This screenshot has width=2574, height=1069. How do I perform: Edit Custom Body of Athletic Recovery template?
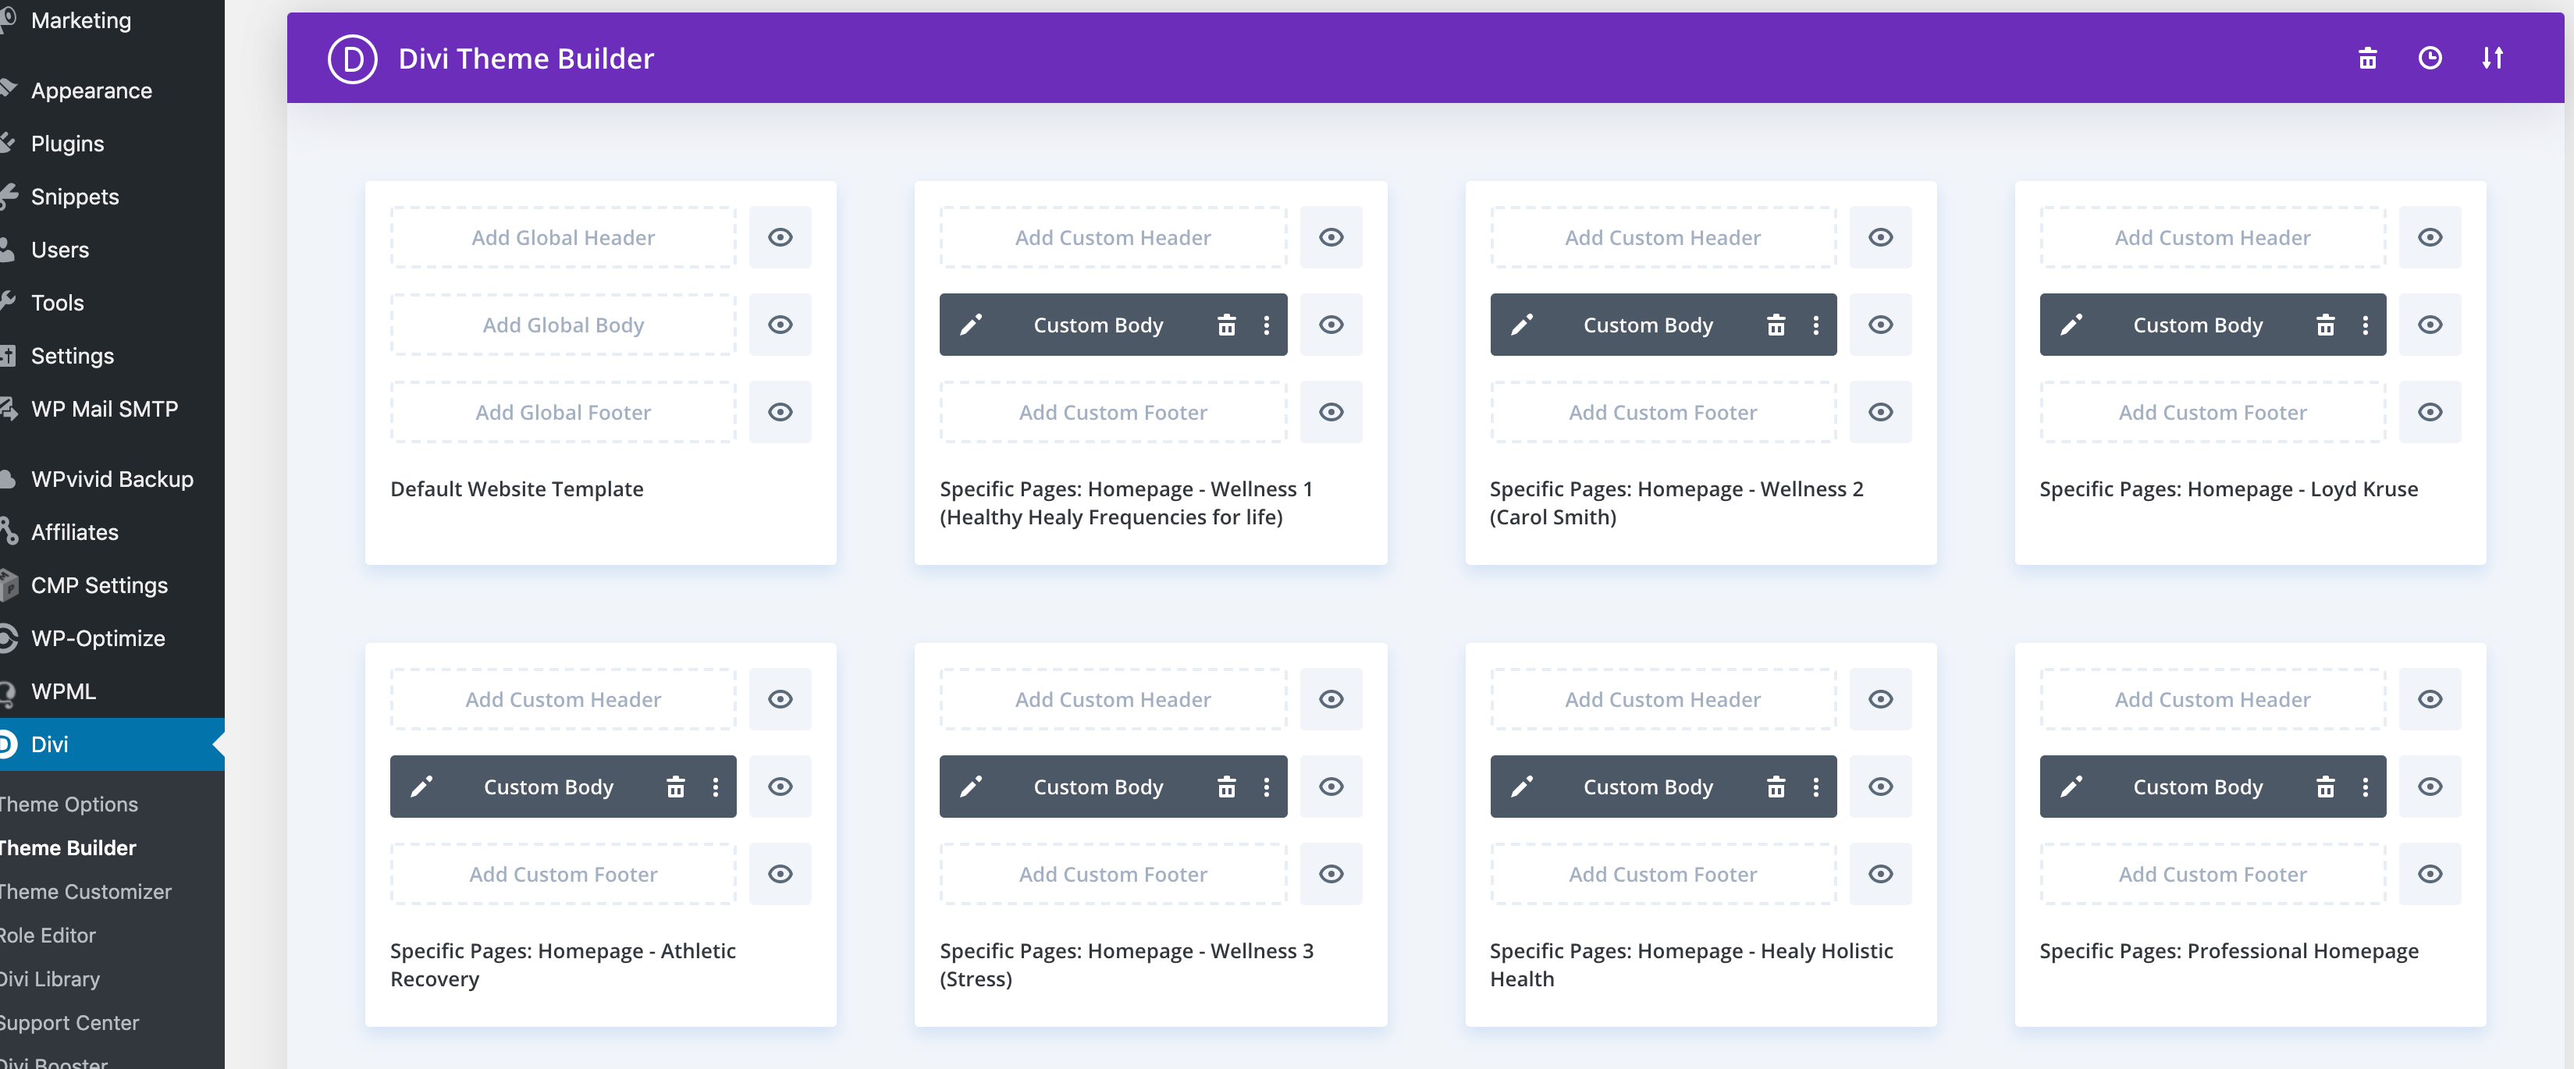tap(421, 787)
